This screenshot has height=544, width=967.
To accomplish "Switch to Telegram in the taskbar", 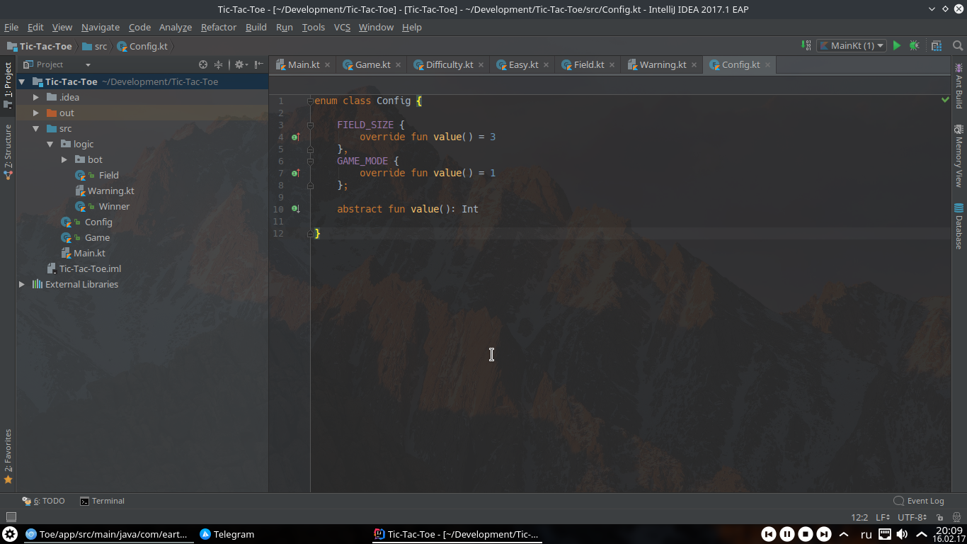I will [x=227, y=534].
